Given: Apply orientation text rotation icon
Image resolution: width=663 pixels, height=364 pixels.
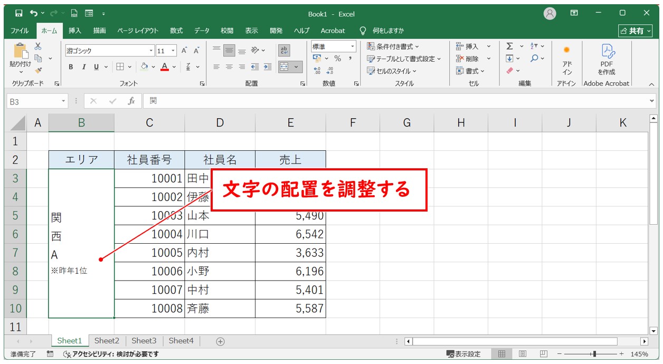Looking at the screenshot, I should point(255,51).
